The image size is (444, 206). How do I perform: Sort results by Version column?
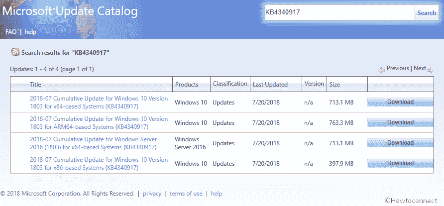314,84
